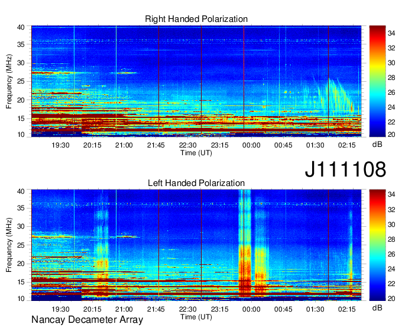Select the J111108 observation label

(345, 169)
